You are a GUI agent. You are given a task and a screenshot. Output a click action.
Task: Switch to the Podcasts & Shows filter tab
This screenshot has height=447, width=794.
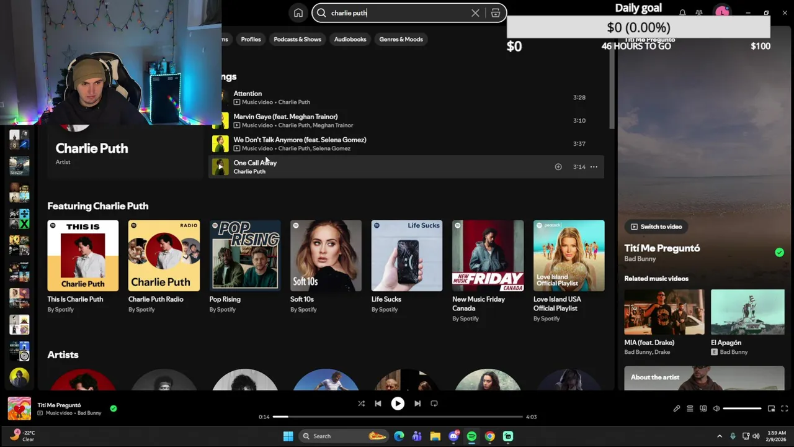(x=297, y=39)
